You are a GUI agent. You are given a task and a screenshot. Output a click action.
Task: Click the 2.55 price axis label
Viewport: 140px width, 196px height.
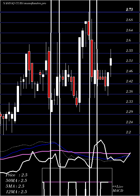(x=129, y=50)
